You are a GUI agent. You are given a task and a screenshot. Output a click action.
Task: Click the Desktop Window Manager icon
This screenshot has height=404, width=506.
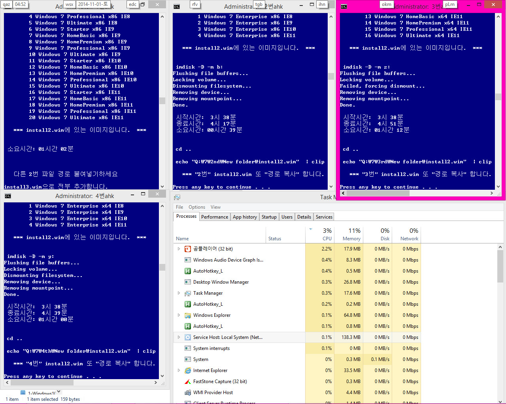(x=188, y=282)
